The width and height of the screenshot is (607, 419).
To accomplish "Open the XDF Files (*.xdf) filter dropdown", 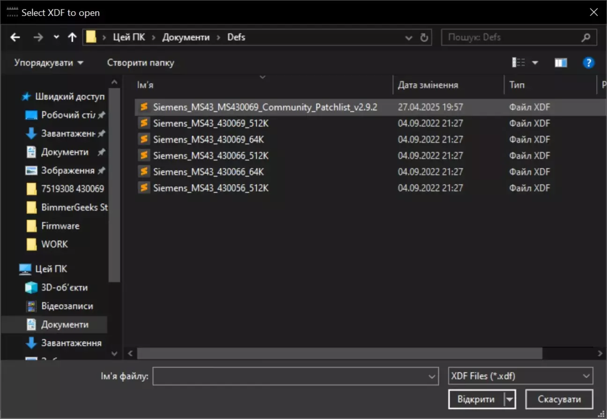I will click(x=520, y=376).
